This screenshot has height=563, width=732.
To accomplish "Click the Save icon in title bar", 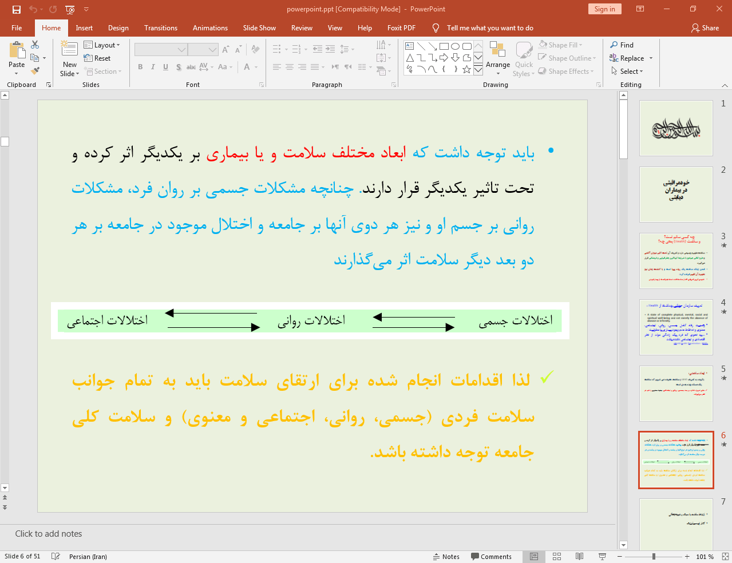I will (x=16, y=9).
